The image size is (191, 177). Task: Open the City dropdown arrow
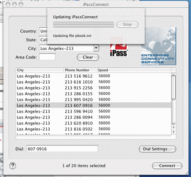point(96,48)
